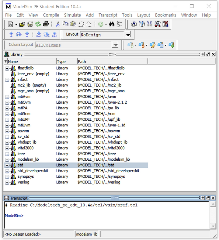Undock the Library pane
Viewport: 219px width, 240px height.
pyautogui.click(x=208, y=54)
